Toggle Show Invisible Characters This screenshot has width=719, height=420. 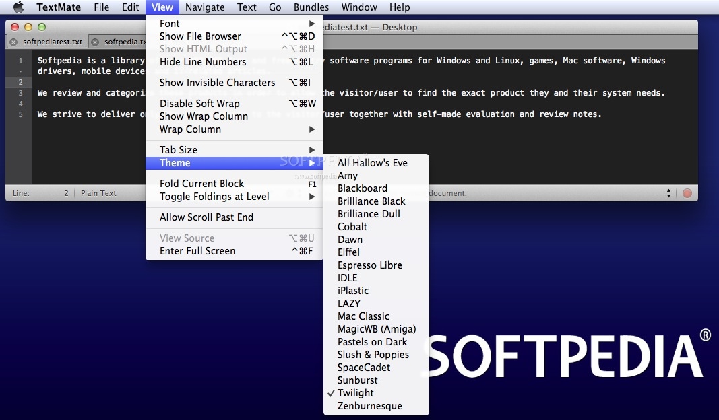click(x=235, y=82)
